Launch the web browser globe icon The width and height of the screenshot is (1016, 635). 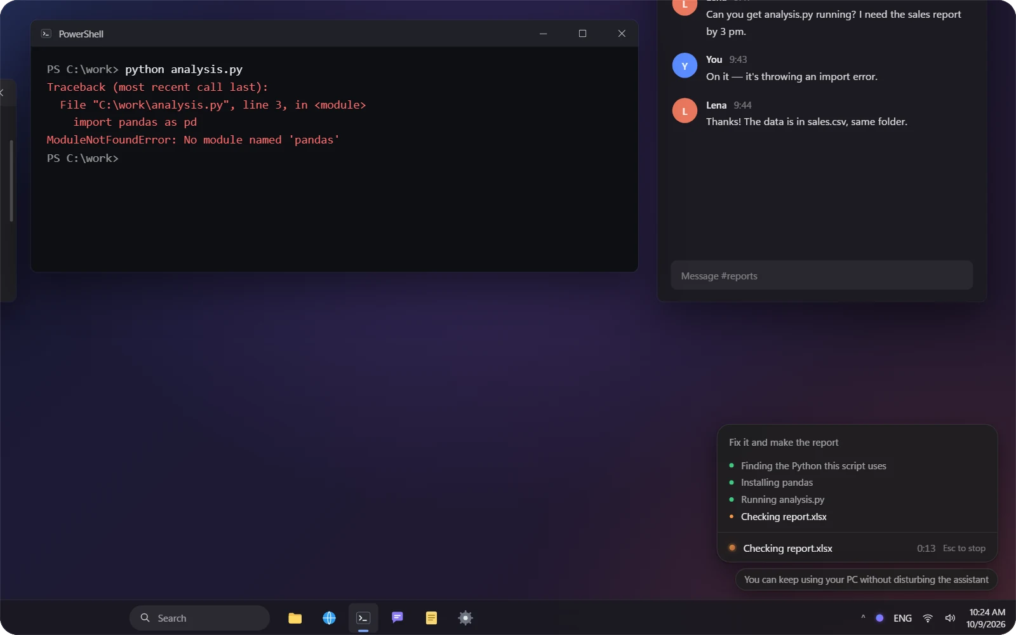[330, 618]
